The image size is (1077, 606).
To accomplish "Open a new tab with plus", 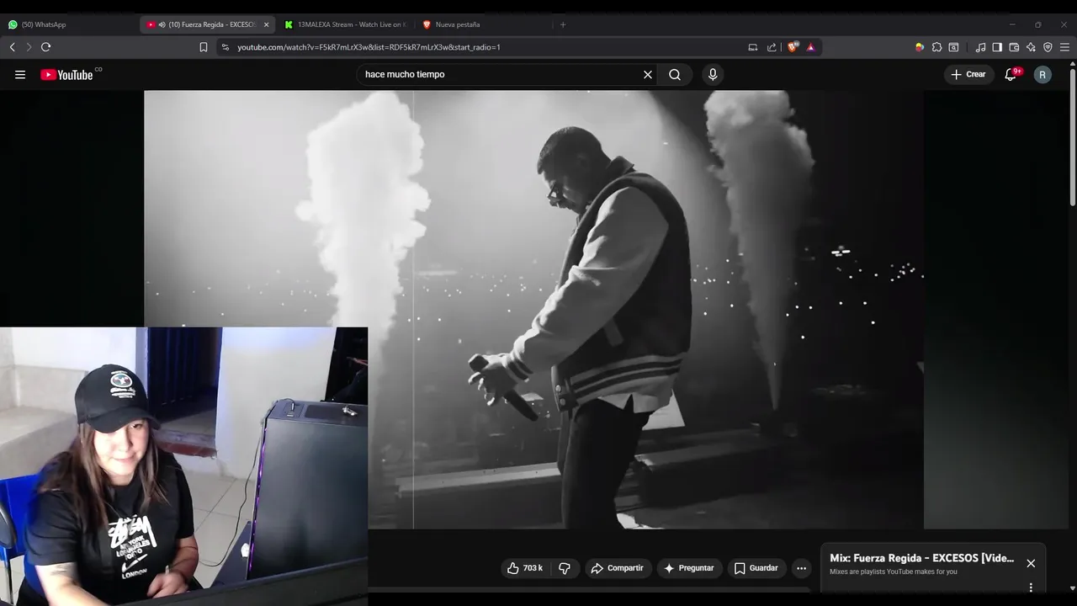I will [563, 24].
